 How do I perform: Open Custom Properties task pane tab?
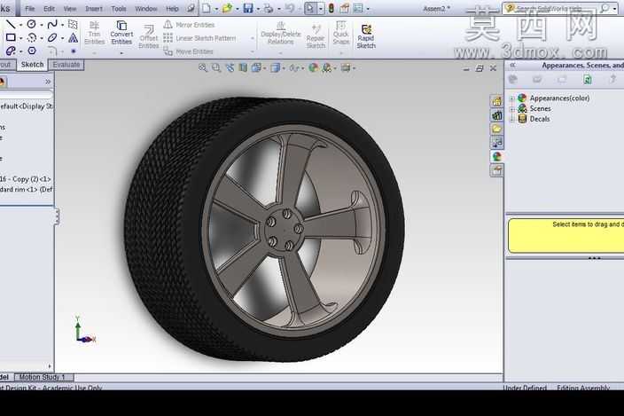tap(496, 170)
